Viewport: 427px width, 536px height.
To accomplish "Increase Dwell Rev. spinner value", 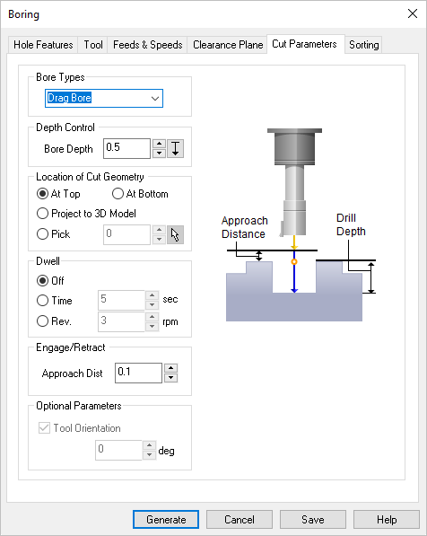I will [152, 317].
